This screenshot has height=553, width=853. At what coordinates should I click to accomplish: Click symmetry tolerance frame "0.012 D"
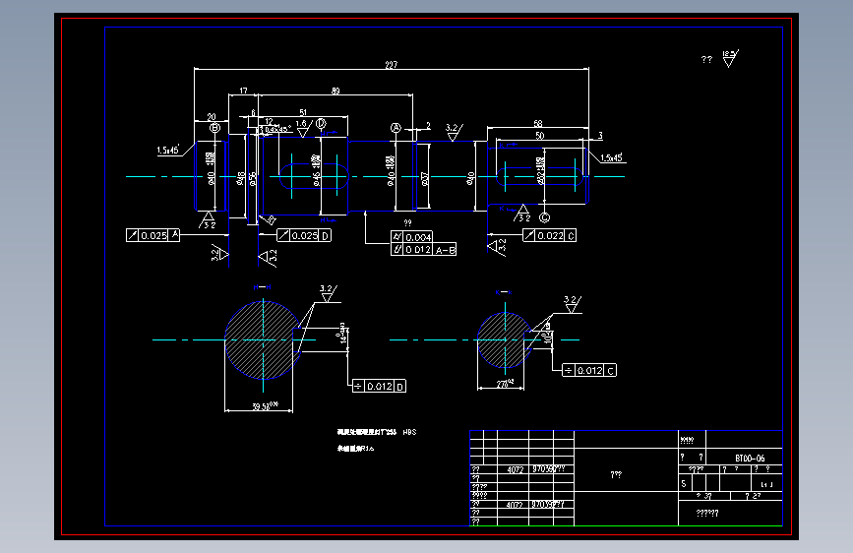point(379,386)
